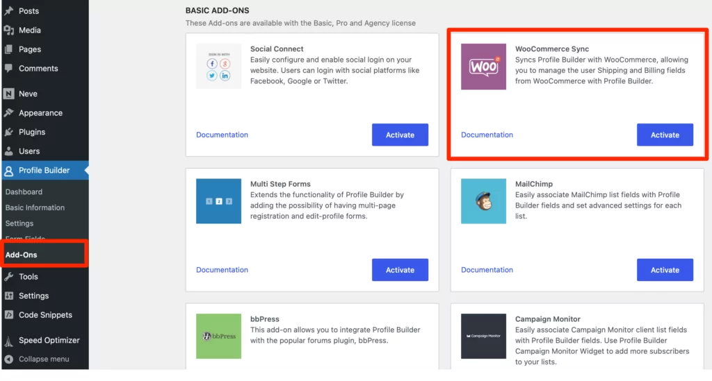Open MailChimp Documentation link
Screen dimensions: 712x381
coord(487,269)
